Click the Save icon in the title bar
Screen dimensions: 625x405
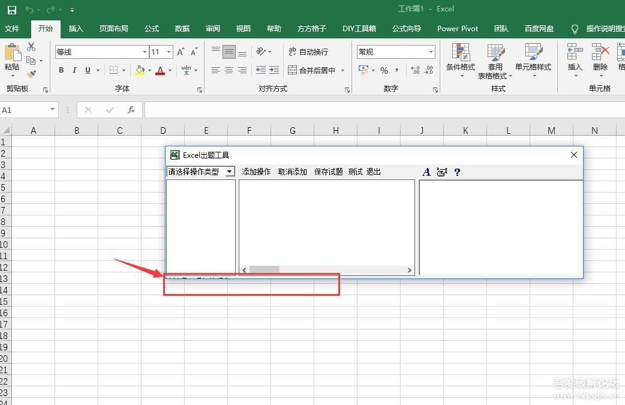(x=12, y=10)
